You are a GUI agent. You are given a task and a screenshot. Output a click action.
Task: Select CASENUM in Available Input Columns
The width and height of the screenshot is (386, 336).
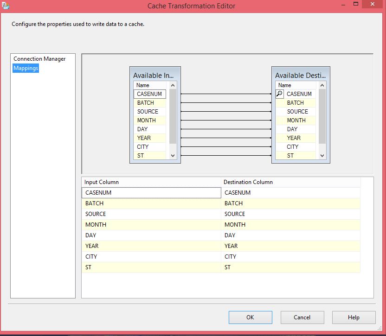[149, 94]
